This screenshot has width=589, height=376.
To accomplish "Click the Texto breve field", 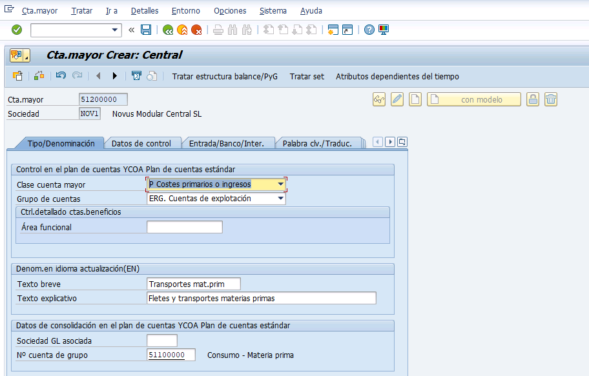I will point(194,284).
